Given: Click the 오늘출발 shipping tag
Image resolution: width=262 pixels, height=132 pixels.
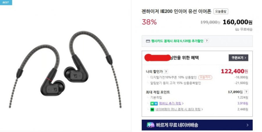Looking at the screenshot, I should click(x=221, y=11).
